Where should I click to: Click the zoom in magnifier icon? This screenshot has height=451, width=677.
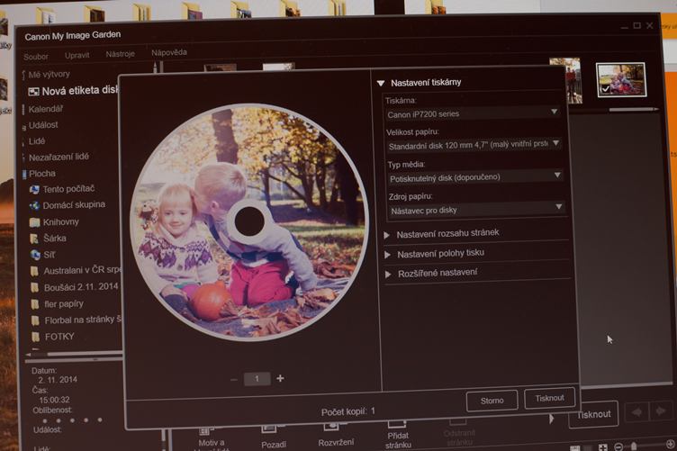click(670, 445)
